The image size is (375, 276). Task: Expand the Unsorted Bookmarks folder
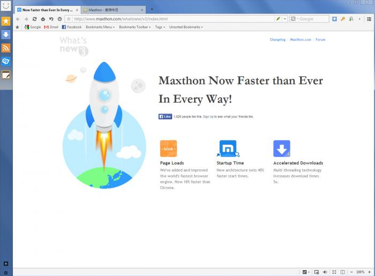(x=186, y=27)
